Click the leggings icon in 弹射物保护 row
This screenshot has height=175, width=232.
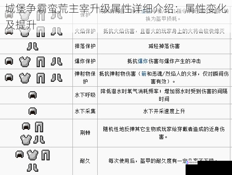click(x=41, y=78)
